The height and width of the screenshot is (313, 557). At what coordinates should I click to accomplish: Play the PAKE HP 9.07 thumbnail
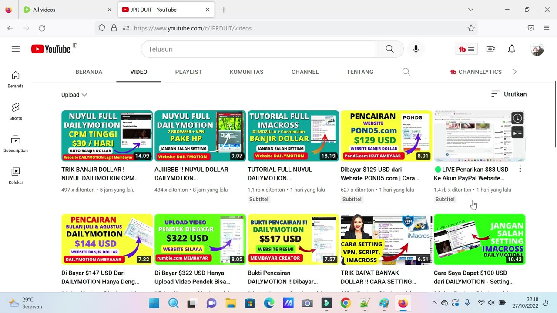coord(200,136)
